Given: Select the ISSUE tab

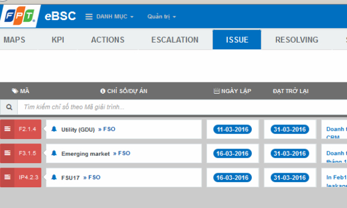Looking at the screenshot, I should (x=237, y=40).
